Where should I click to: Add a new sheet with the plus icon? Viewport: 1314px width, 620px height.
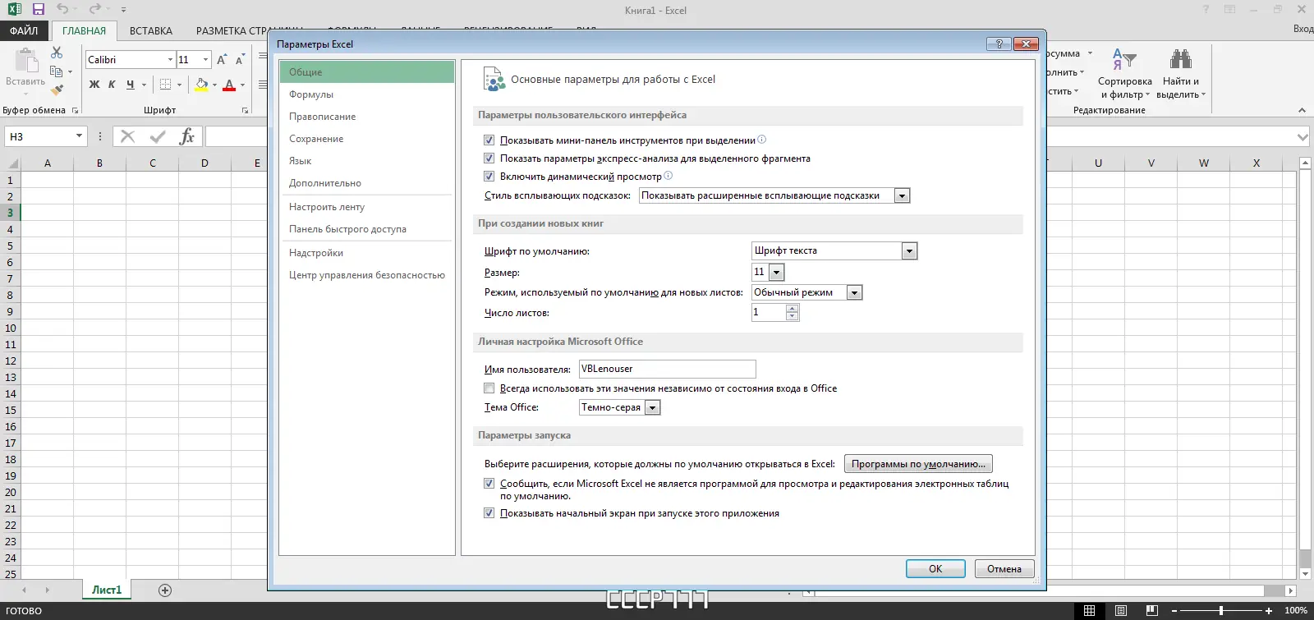tap(165, 590)
